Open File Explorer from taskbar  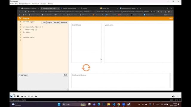coord(109,104)
